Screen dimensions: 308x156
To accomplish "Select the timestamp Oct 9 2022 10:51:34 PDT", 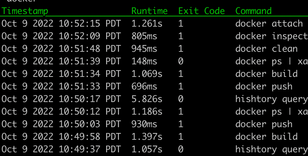I will [61, 74].
